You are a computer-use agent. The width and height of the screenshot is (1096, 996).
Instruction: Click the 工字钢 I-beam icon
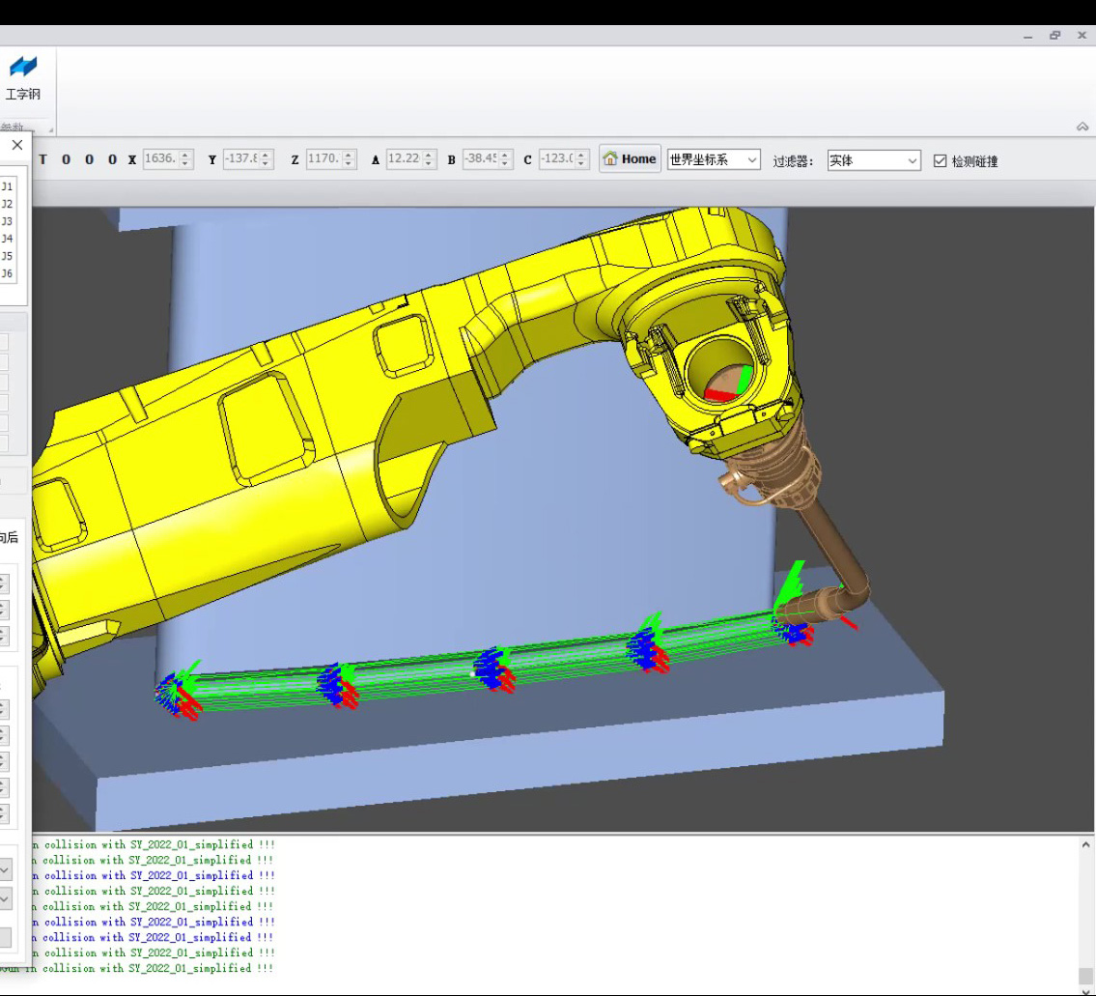pyautogui.click(x=23, y=67)
